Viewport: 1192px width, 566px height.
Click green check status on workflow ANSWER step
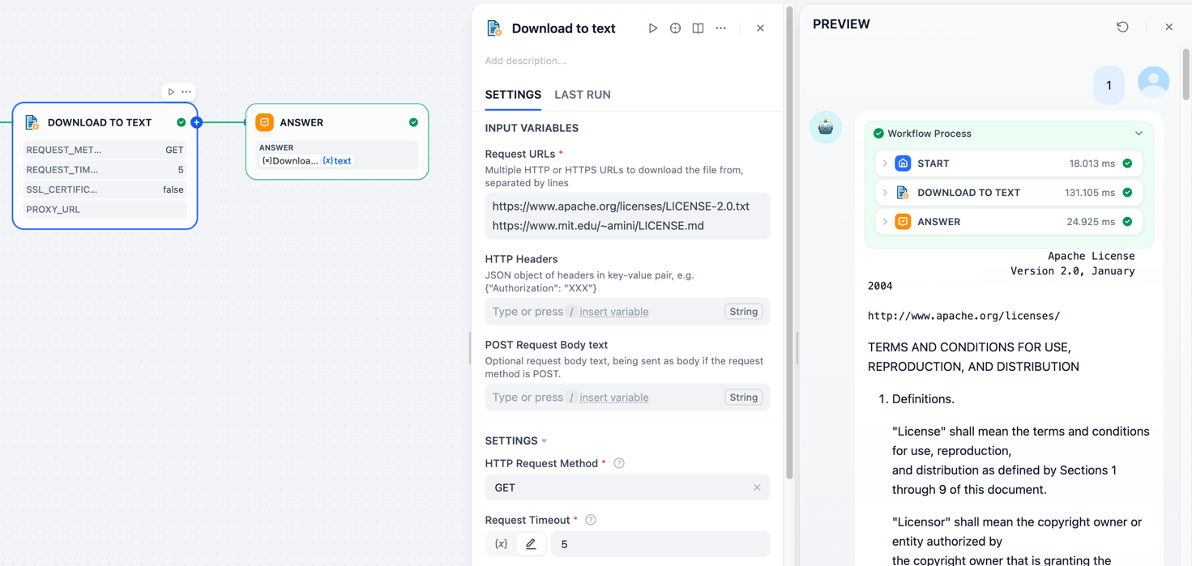[x=1127, y=222]
